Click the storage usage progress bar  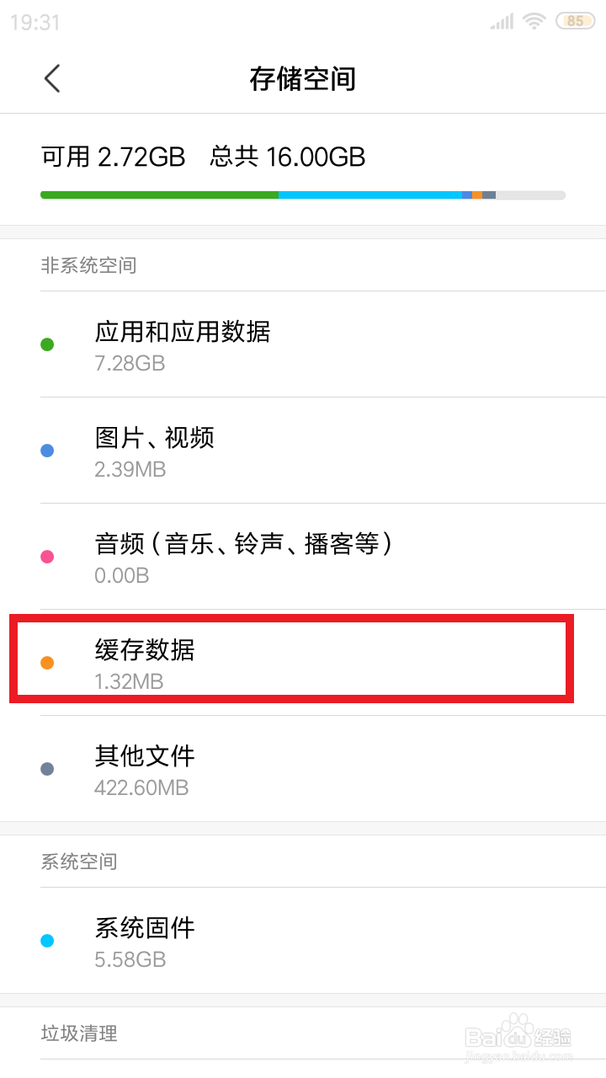pyautogui.click(x=303, y=195)
